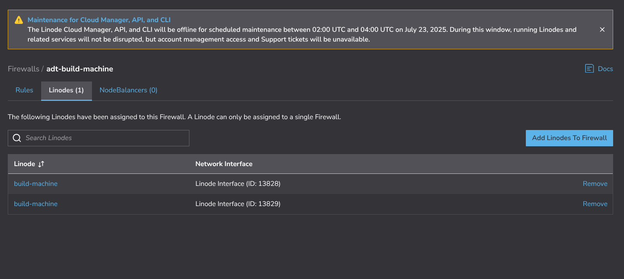Click the yellow warning triangle icon
Viewport: 624px width, 279px height.
coord(19,20)
